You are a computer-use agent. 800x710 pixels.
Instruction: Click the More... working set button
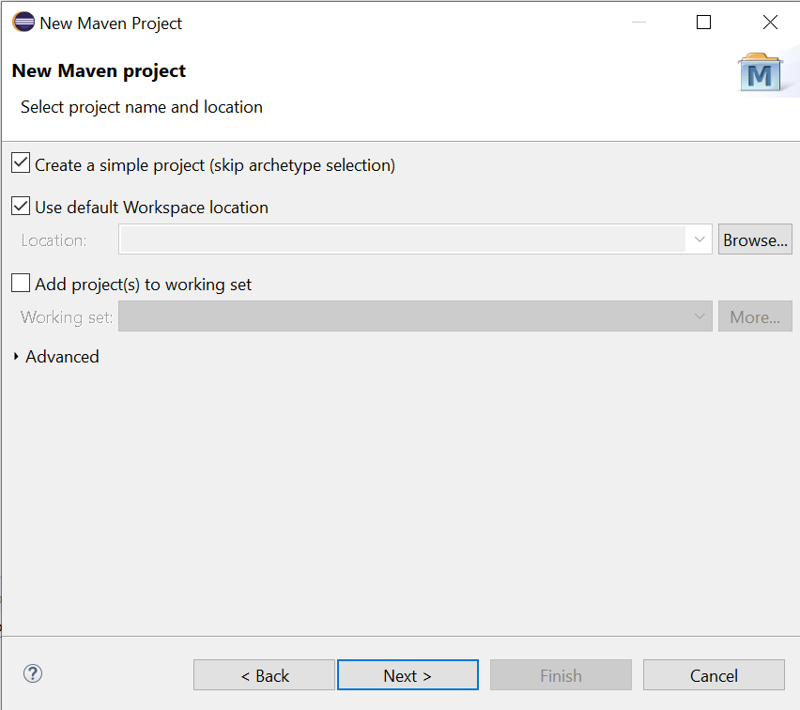point(755,316)
